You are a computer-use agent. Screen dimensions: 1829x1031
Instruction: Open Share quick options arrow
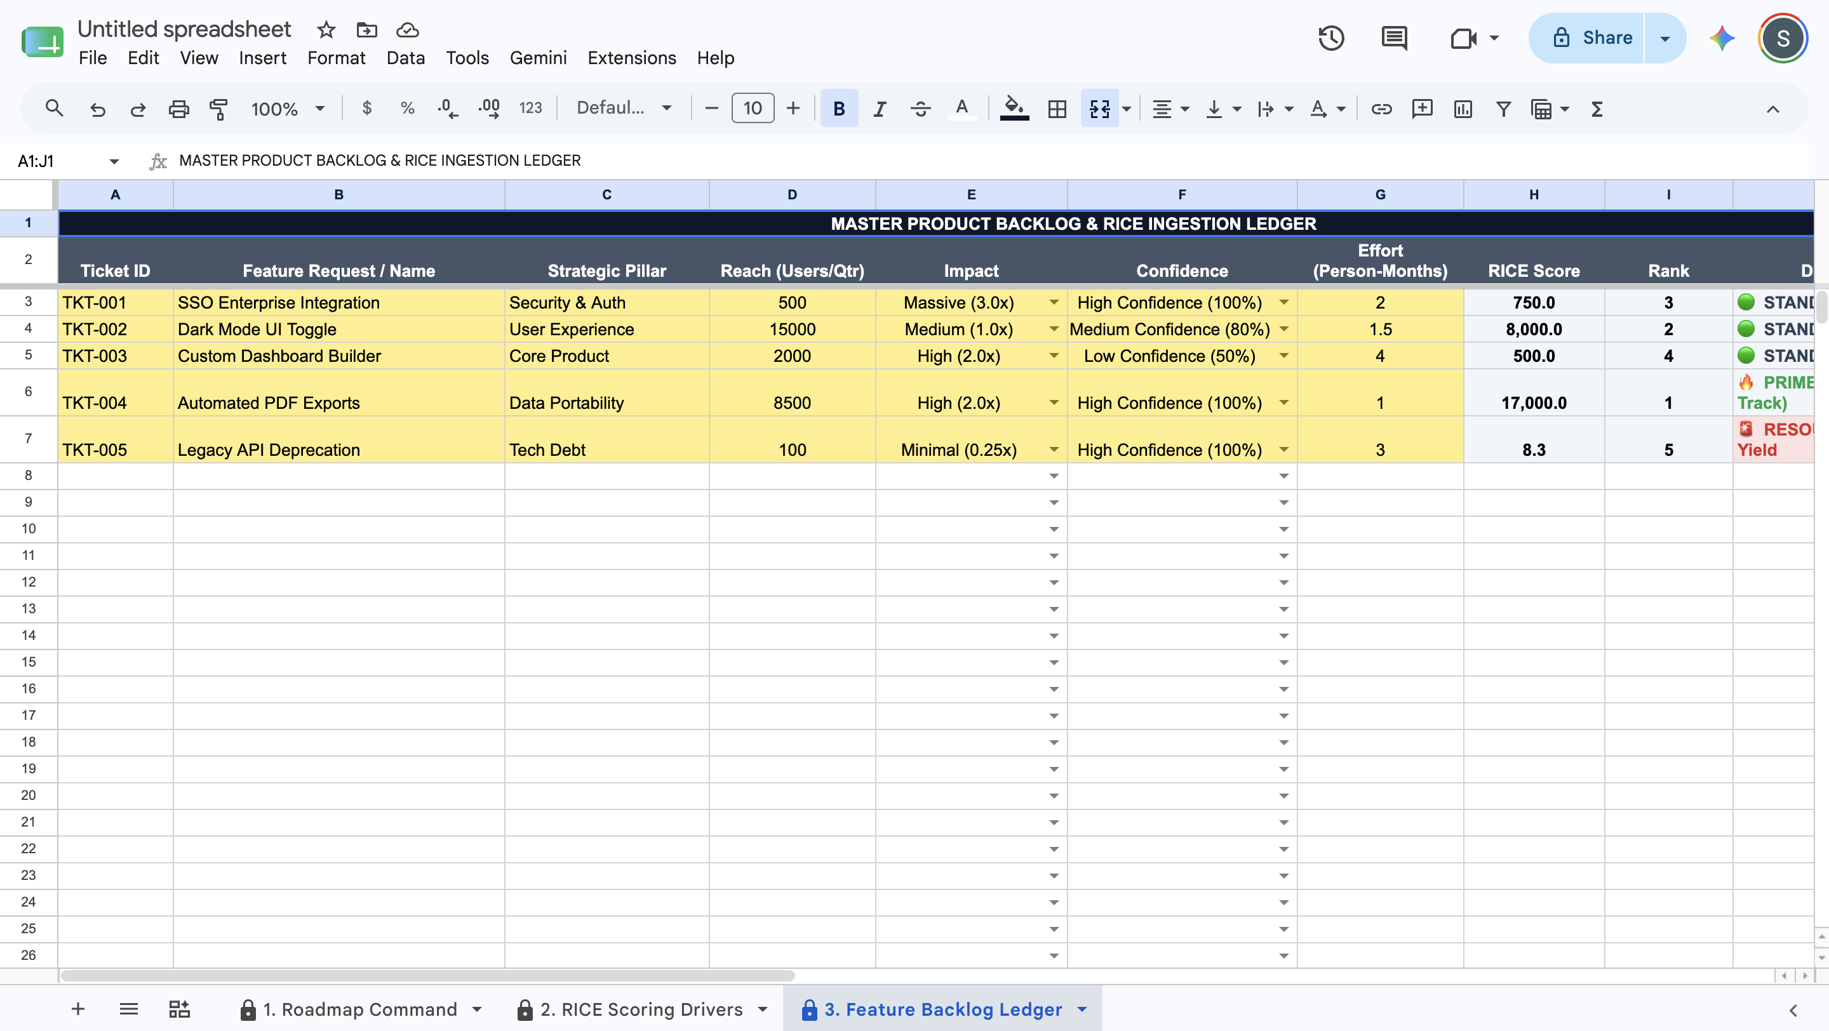(x=1665, y=37)
